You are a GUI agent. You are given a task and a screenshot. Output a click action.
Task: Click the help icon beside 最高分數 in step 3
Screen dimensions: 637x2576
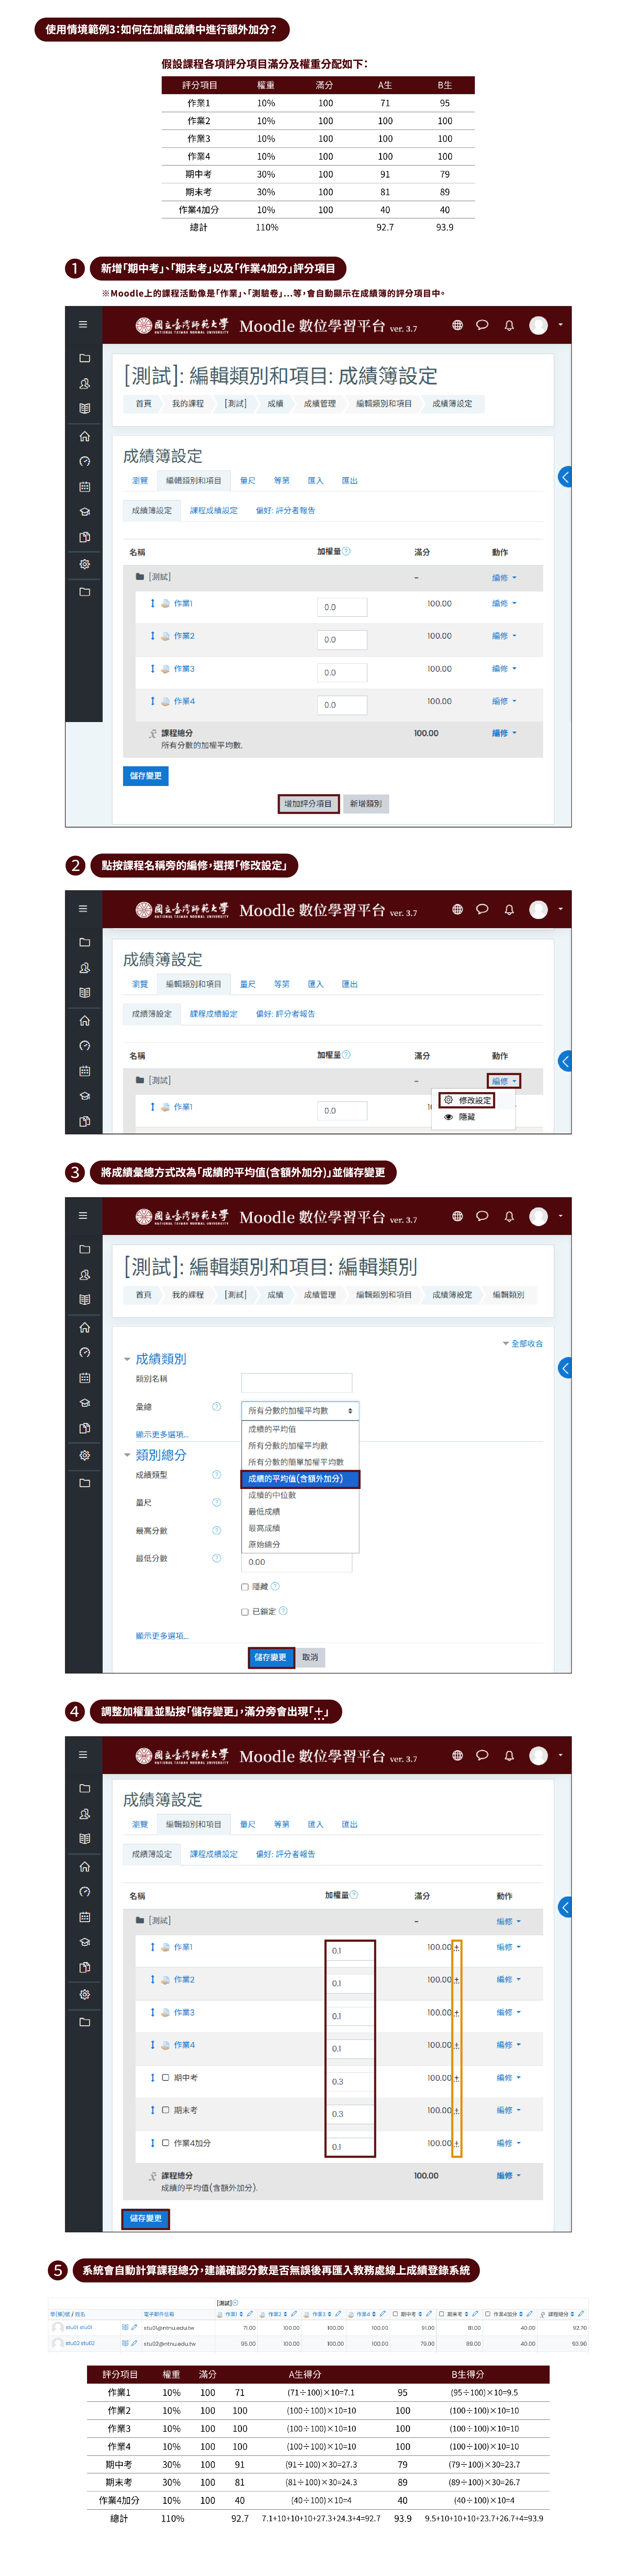(x=216, y=1530)
